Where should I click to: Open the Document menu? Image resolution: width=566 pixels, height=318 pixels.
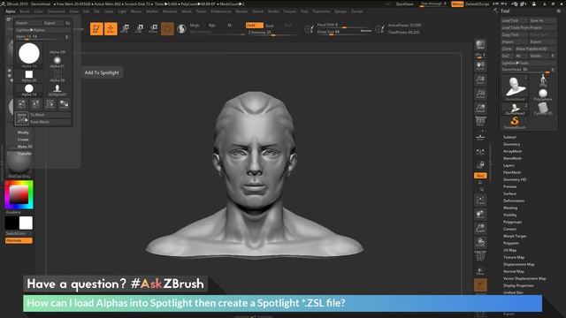click(x=57, y=11)
